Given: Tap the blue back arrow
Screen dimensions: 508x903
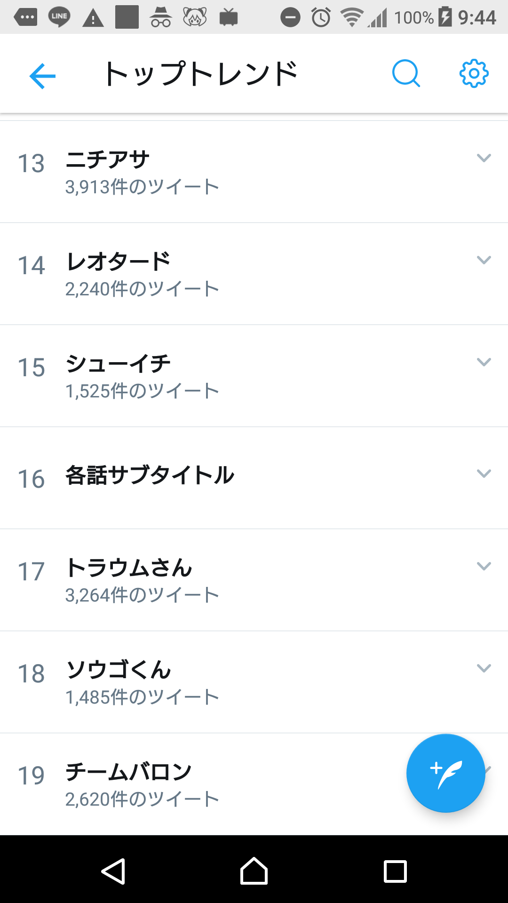Looking at the screenshot, I should click(x=42, y=76).
